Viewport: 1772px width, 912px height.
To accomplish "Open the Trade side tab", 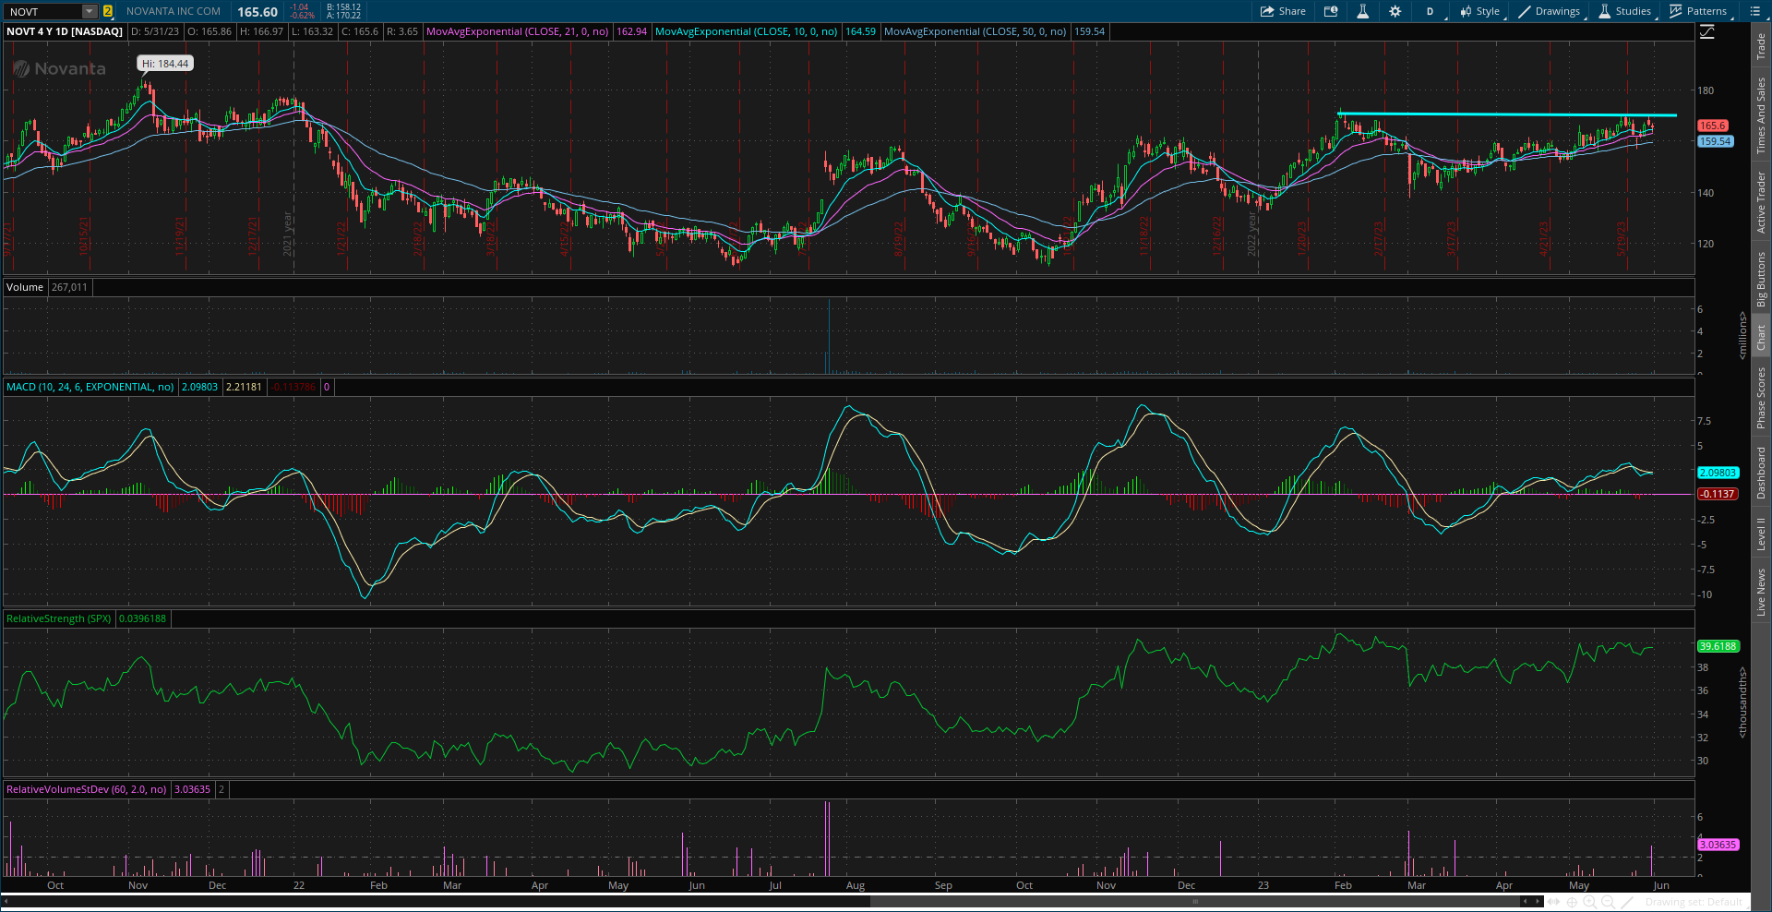I will point(1761,45).
